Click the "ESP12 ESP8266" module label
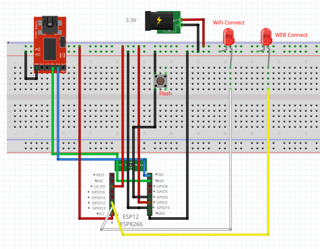 [132, 220]
